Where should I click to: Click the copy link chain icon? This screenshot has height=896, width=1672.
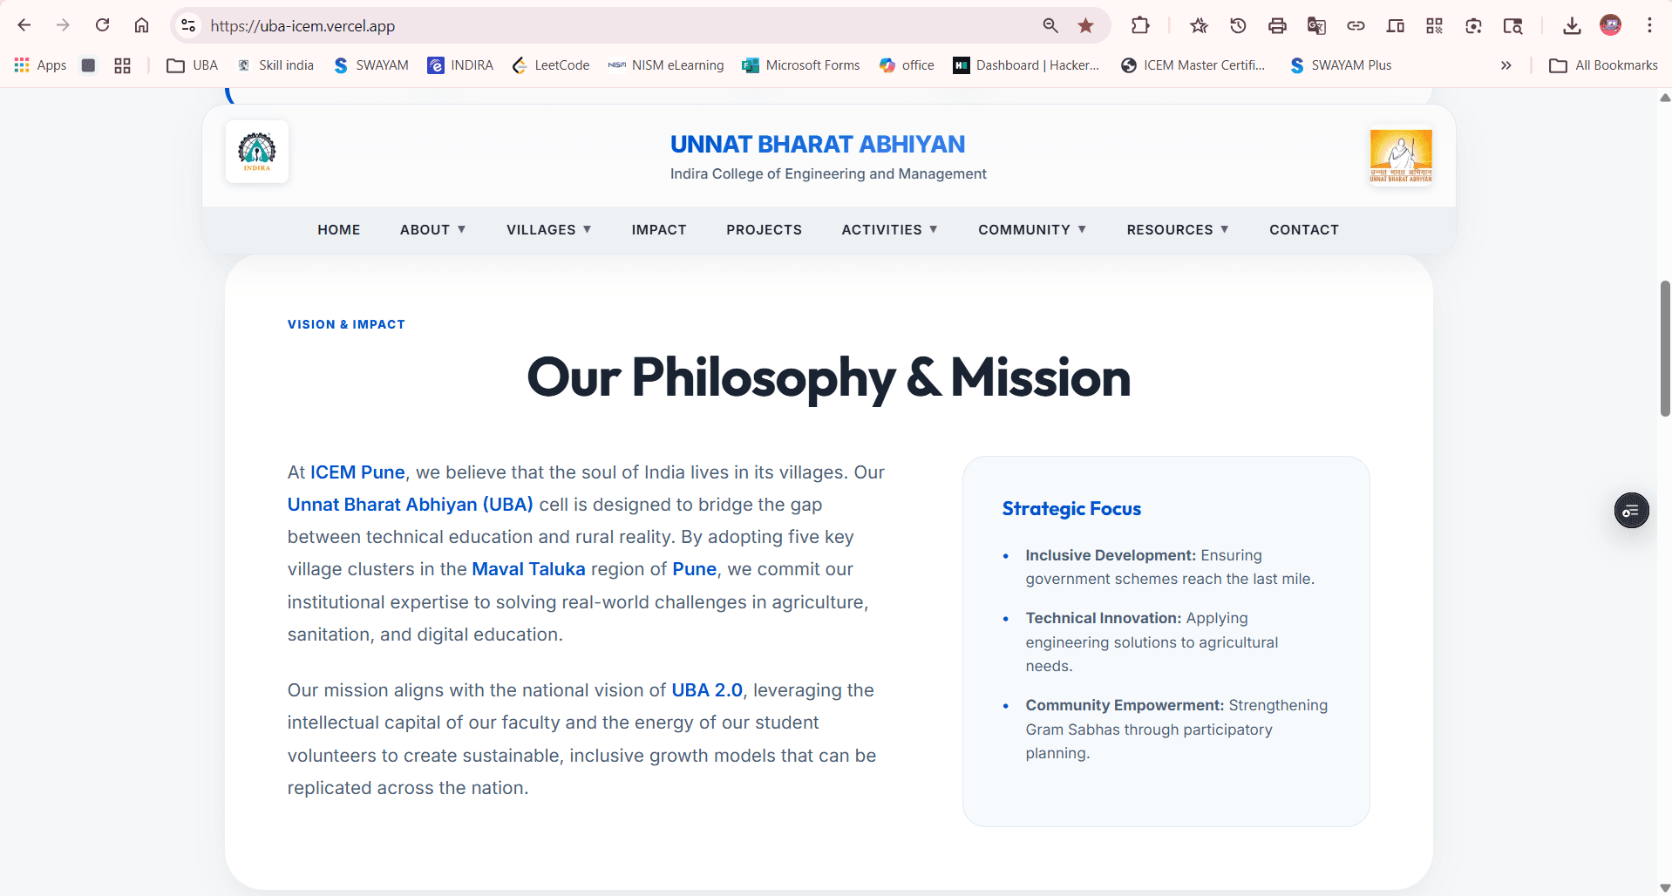tap(1356, 25)
